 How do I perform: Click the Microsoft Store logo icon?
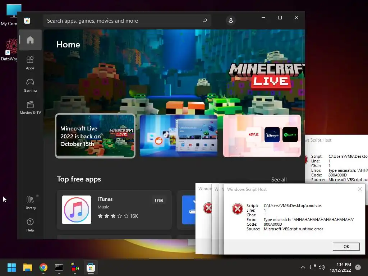[27, 20]
